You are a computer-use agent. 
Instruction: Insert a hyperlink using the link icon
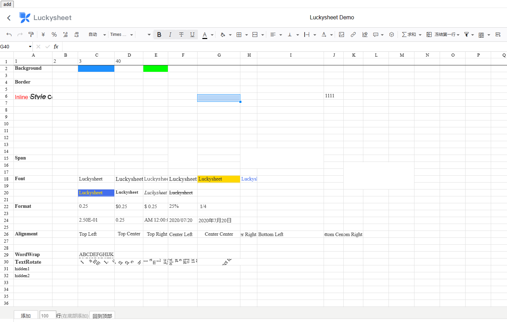pos(353,35)
